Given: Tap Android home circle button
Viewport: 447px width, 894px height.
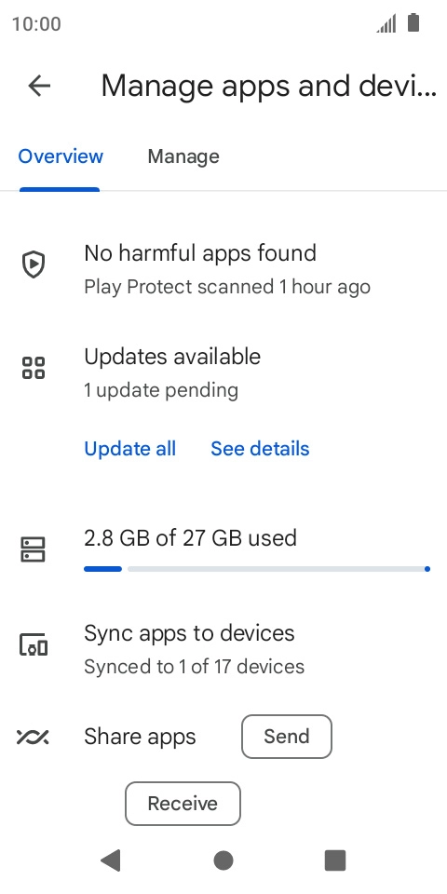Looking at the screenshot, I should tap(223, 860).
